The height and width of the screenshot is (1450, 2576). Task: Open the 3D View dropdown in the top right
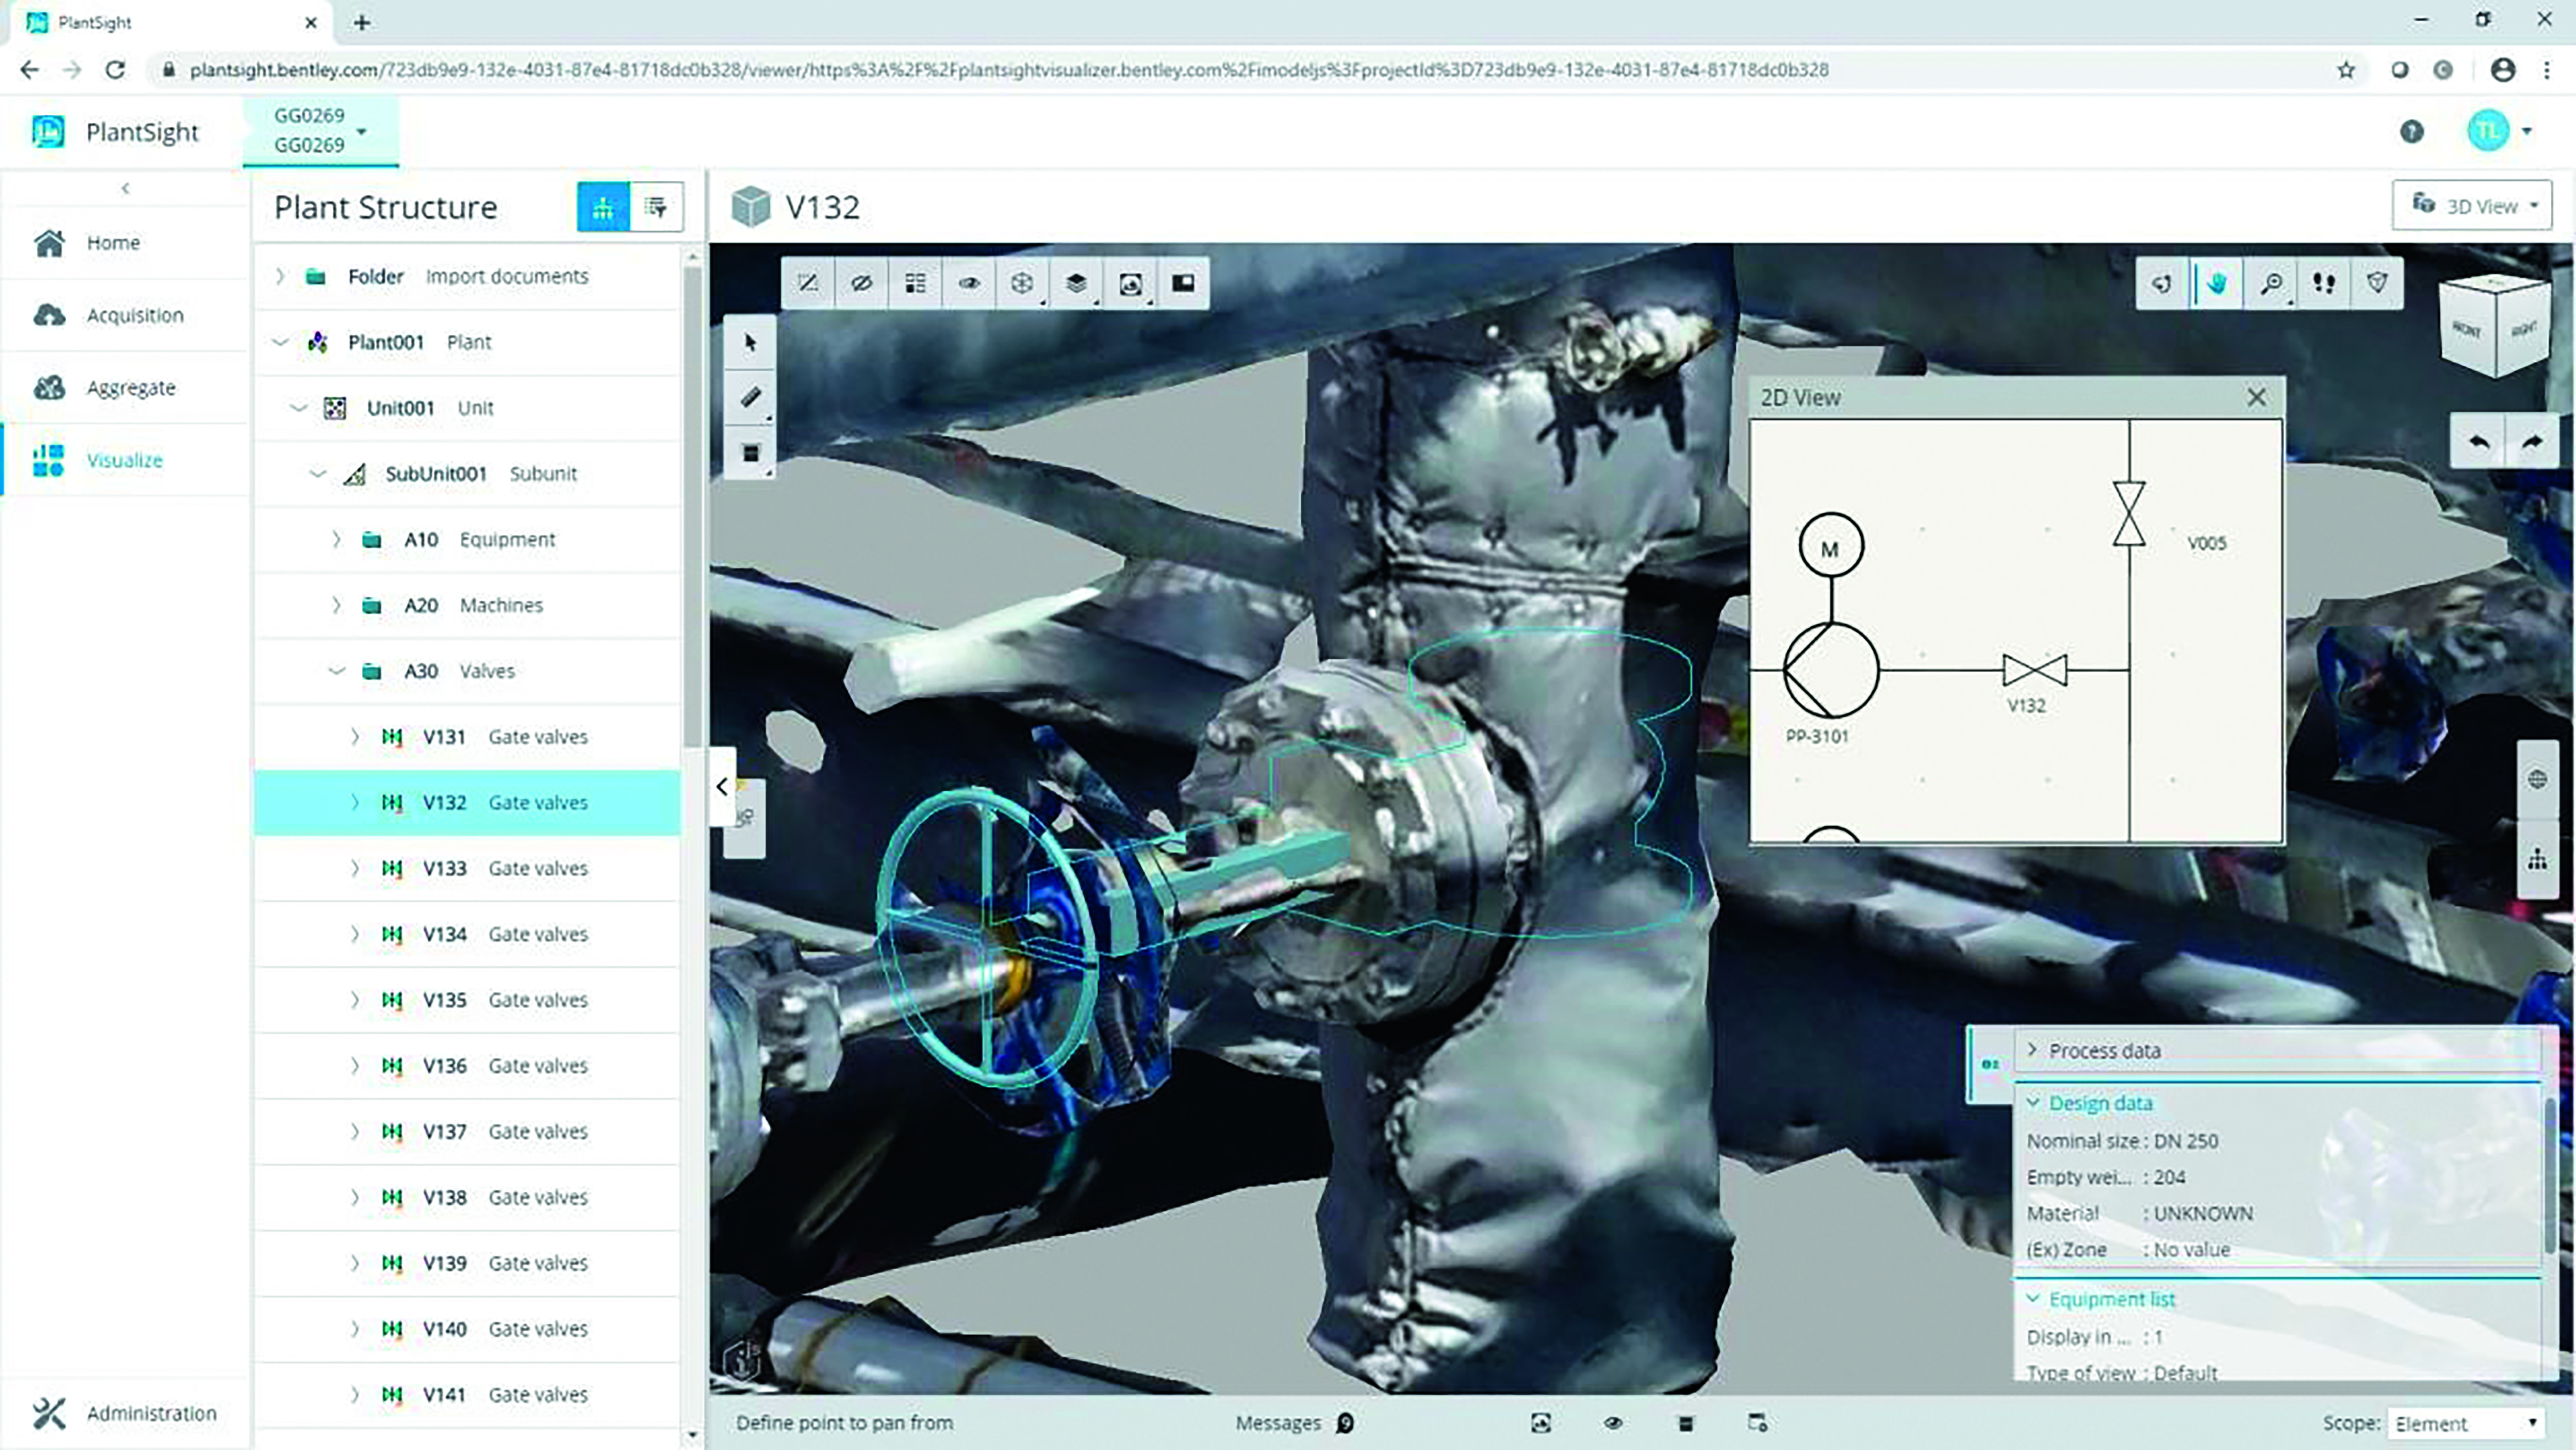(x=2471, y=206)
